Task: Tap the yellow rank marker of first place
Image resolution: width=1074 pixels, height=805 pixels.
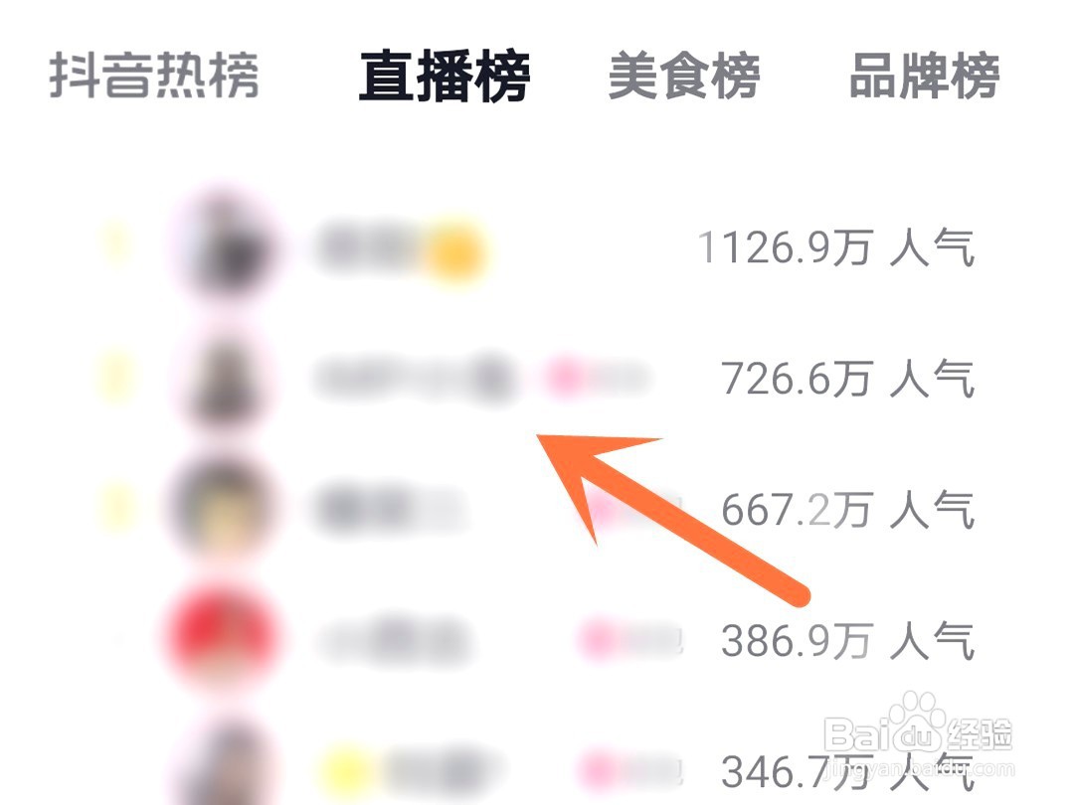Action: pyautogui.click(x=116, y=243)
